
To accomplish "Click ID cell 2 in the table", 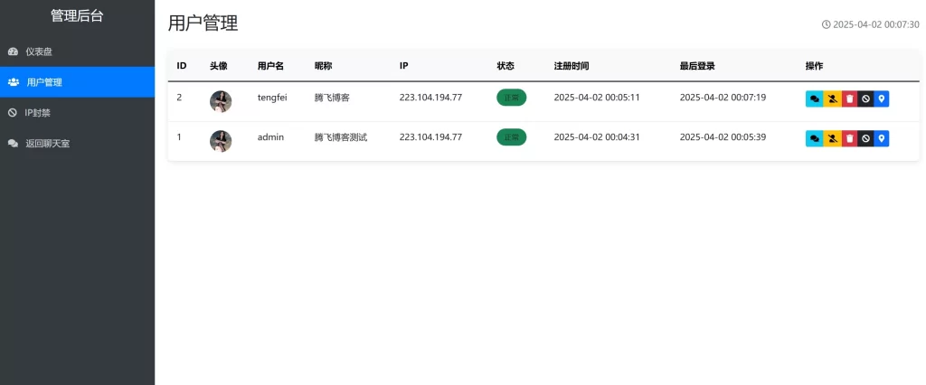I will [x=180, y=98].
